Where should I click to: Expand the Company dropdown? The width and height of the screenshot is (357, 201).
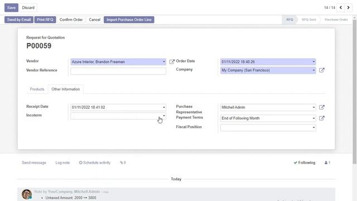(313, 70)
